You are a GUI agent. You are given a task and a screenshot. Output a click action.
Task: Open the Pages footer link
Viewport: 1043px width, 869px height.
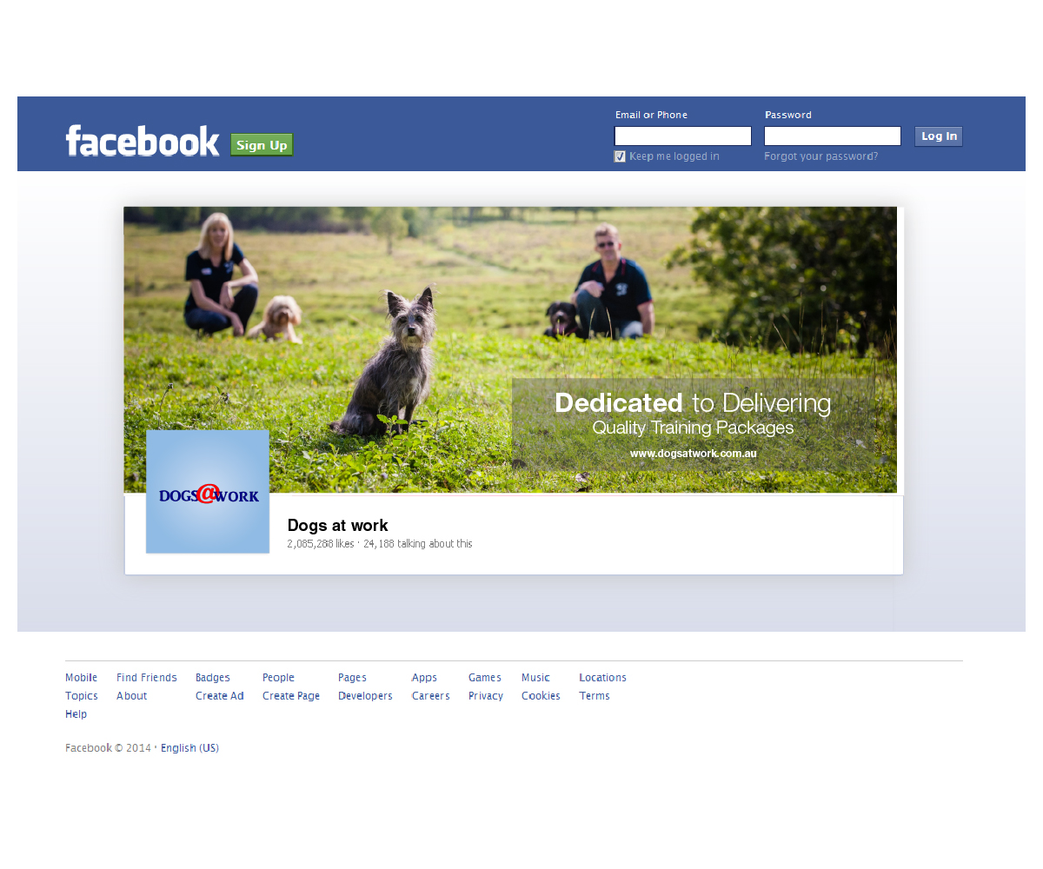[352, 678]
